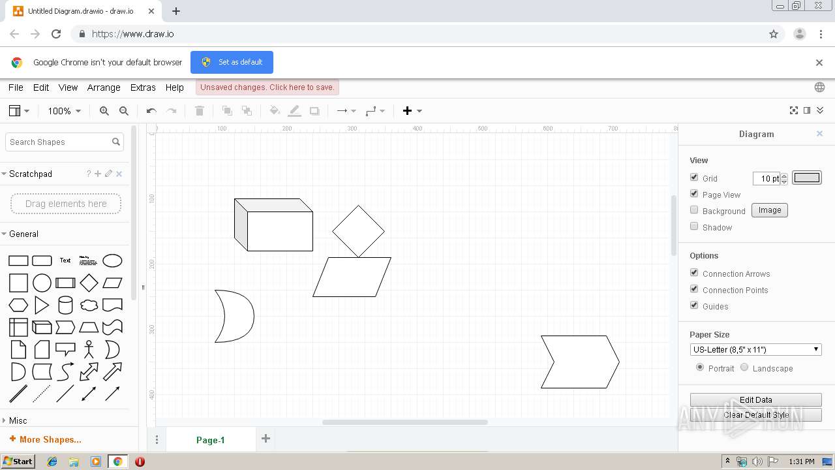Click the background Image button
This screenshot has width=835, height=470.
(770, 210)
